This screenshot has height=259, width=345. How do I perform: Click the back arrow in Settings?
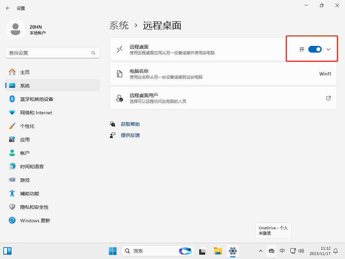(8, 8)
